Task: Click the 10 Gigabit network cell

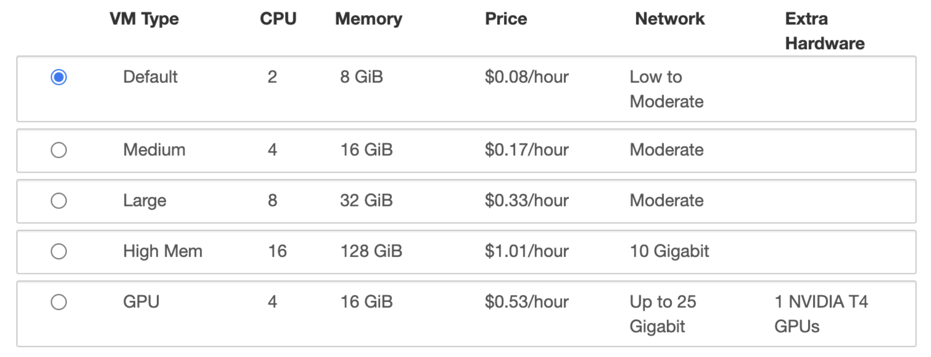Action: [x=669, y=251]
